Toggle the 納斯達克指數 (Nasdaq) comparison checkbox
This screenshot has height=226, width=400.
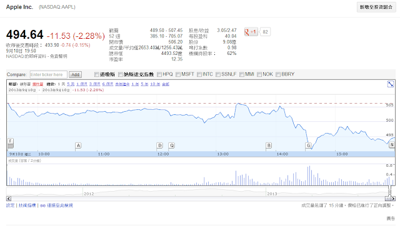pyautogui.click(x=121, y=74)
